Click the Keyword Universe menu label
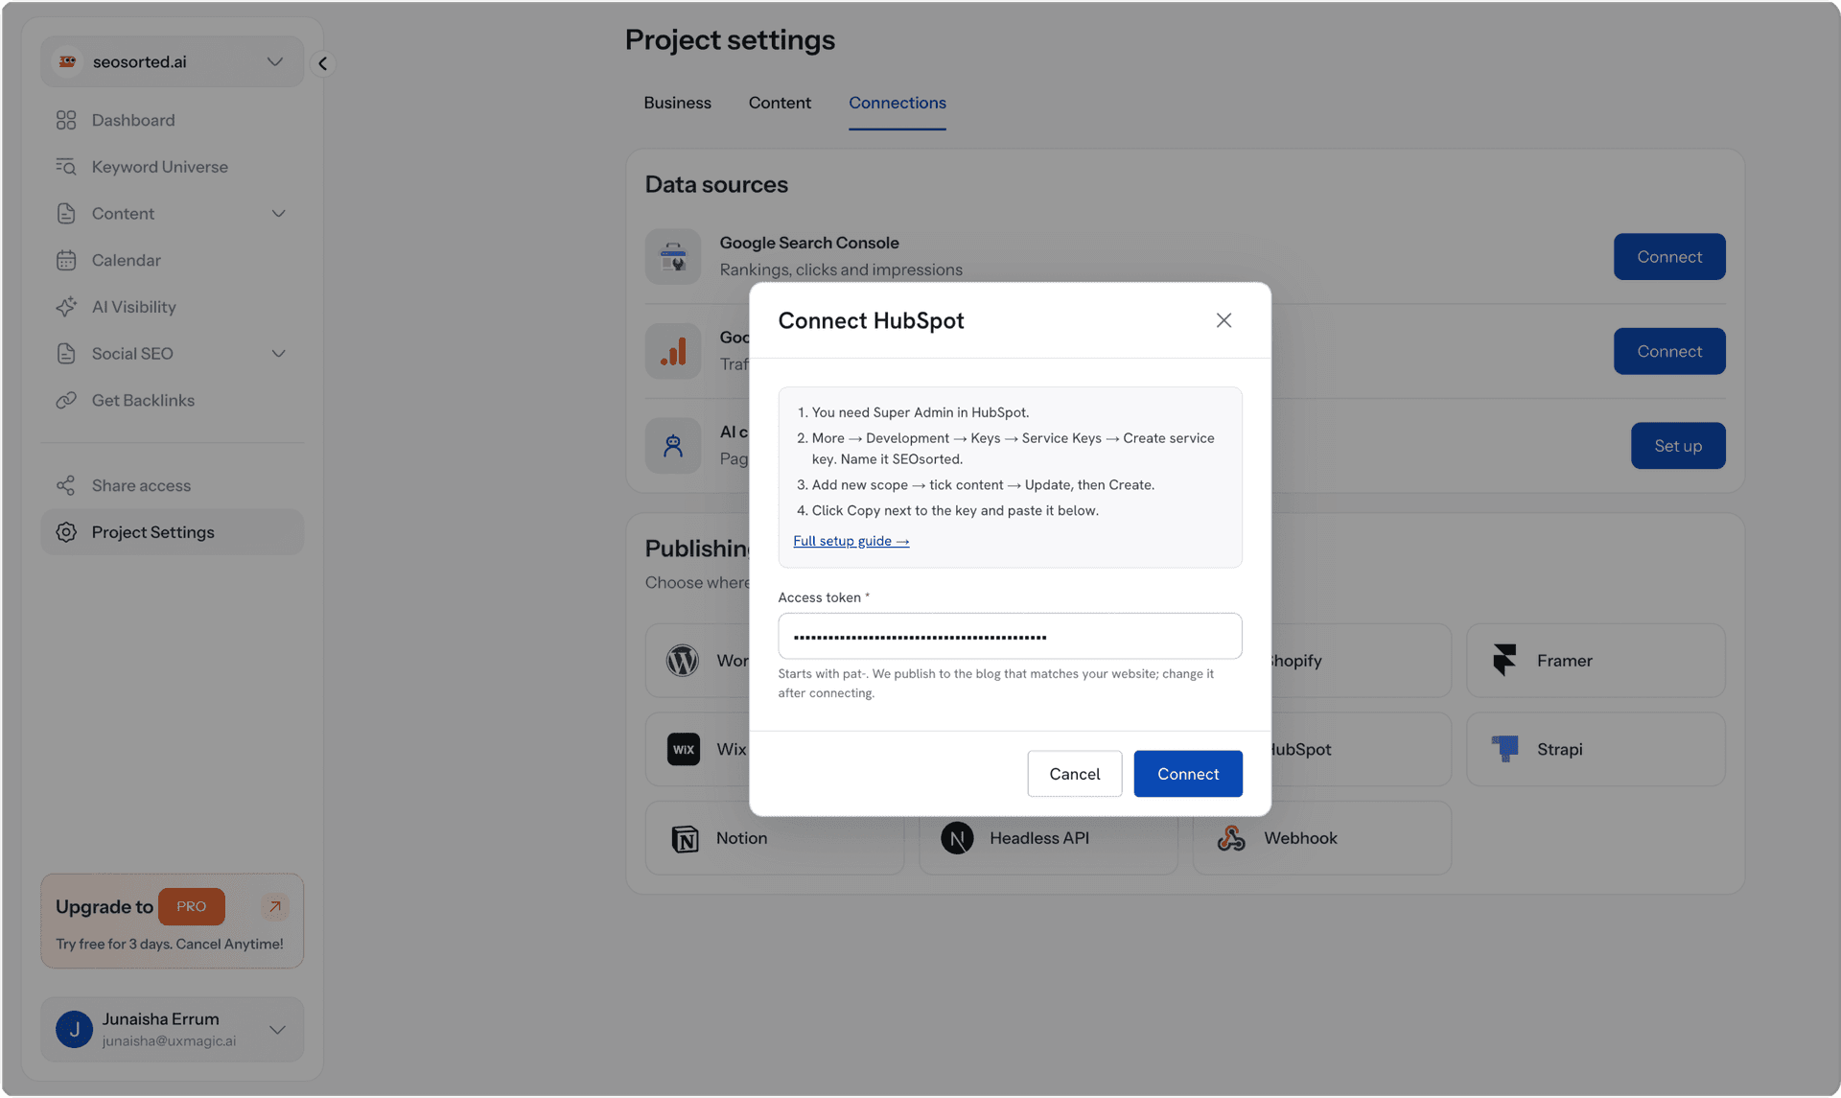The image size is (1841, 1098). pos(160,167)
